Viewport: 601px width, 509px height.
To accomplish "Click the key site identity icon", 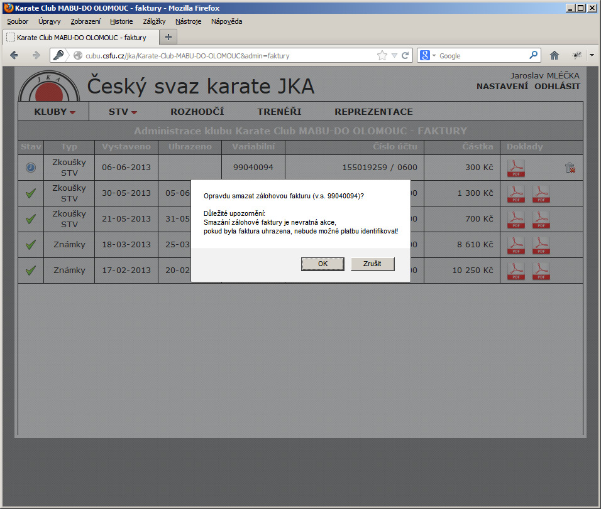I will pyautogui.click(x=58, y=55).
